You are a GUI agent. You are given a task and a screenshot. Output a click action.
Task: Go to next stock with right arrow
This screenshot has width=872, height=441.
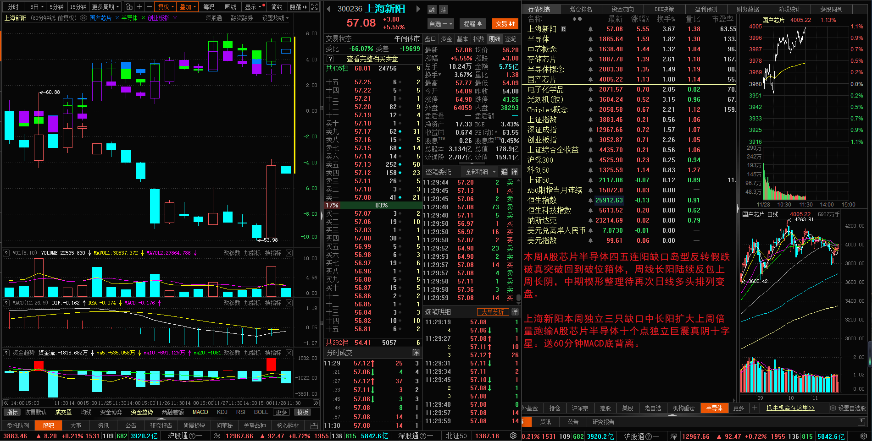pyautogui.click(x=418, y=9)
